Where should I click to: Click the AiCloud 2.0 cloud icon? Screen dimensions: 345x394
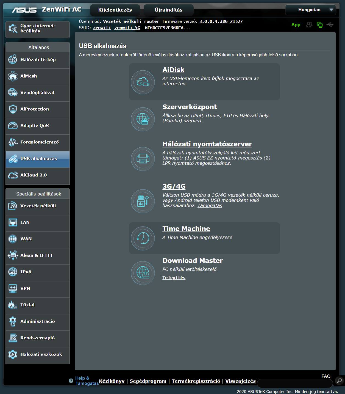(x=13, y=175)
